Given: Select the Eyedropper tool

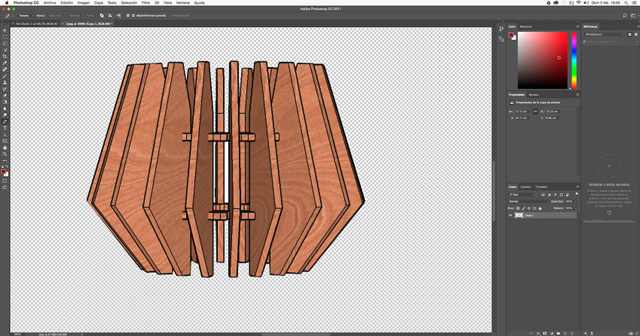Looking at the screenshot, I should coord(5,63).
